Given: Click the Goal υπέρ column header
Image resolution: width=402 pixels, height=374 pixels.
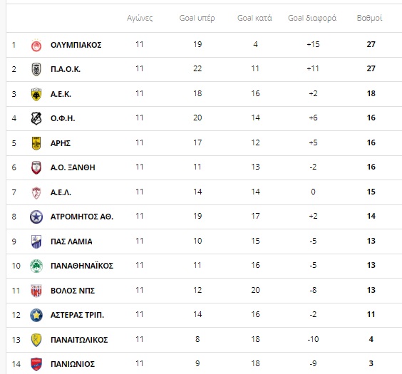Looking at the screenshot, I should pos(197,18).
